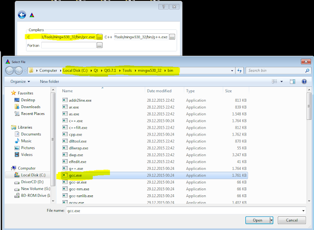Change the view with the views icon

(x=274, y=81)
